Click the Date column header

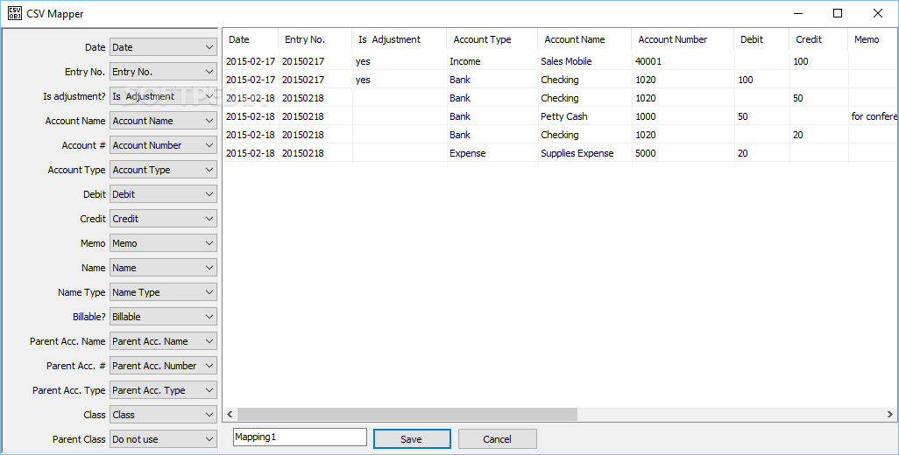251,39
